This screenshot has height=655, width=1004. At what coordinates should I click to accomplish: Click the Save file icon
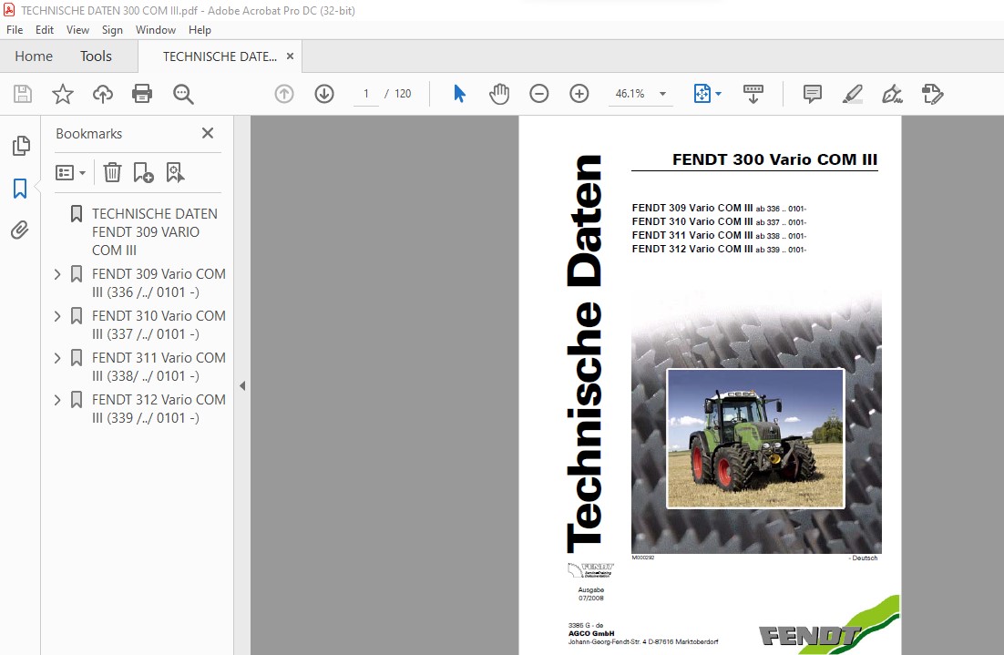point(23,94)
